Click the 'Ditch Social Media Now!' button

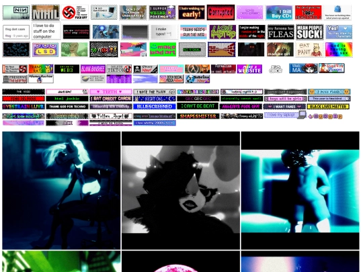[171, 79]
